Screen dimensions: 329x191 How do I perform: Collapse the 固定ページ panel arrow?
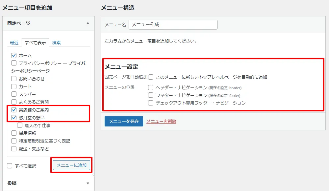[88, 23]
